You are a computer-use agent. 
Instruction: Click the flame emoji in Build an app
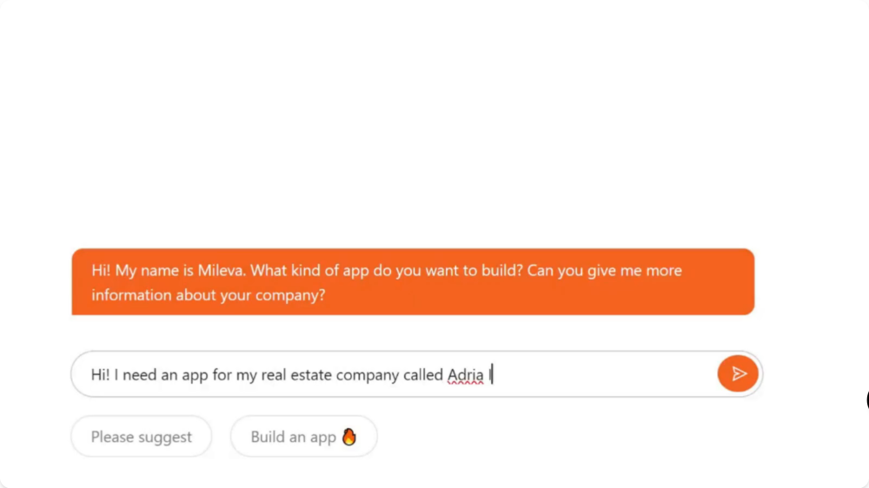click(349, 437)
